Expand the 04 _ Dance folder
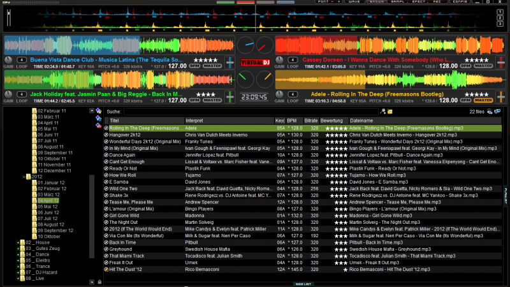This screenshot has height=287, width=510. tap(18, 254)
